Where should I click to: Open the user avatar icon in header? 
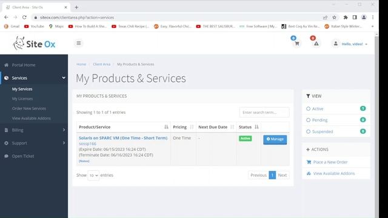(335, 44)
